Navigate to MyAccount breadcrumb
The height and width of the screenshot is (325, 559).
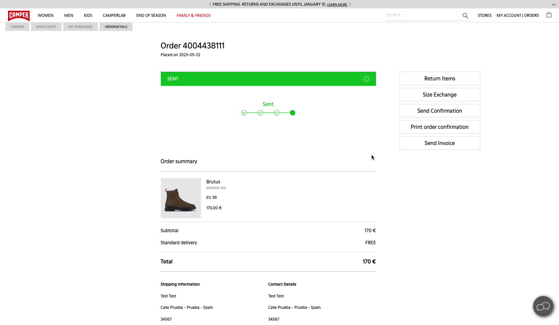coord(46,27)
